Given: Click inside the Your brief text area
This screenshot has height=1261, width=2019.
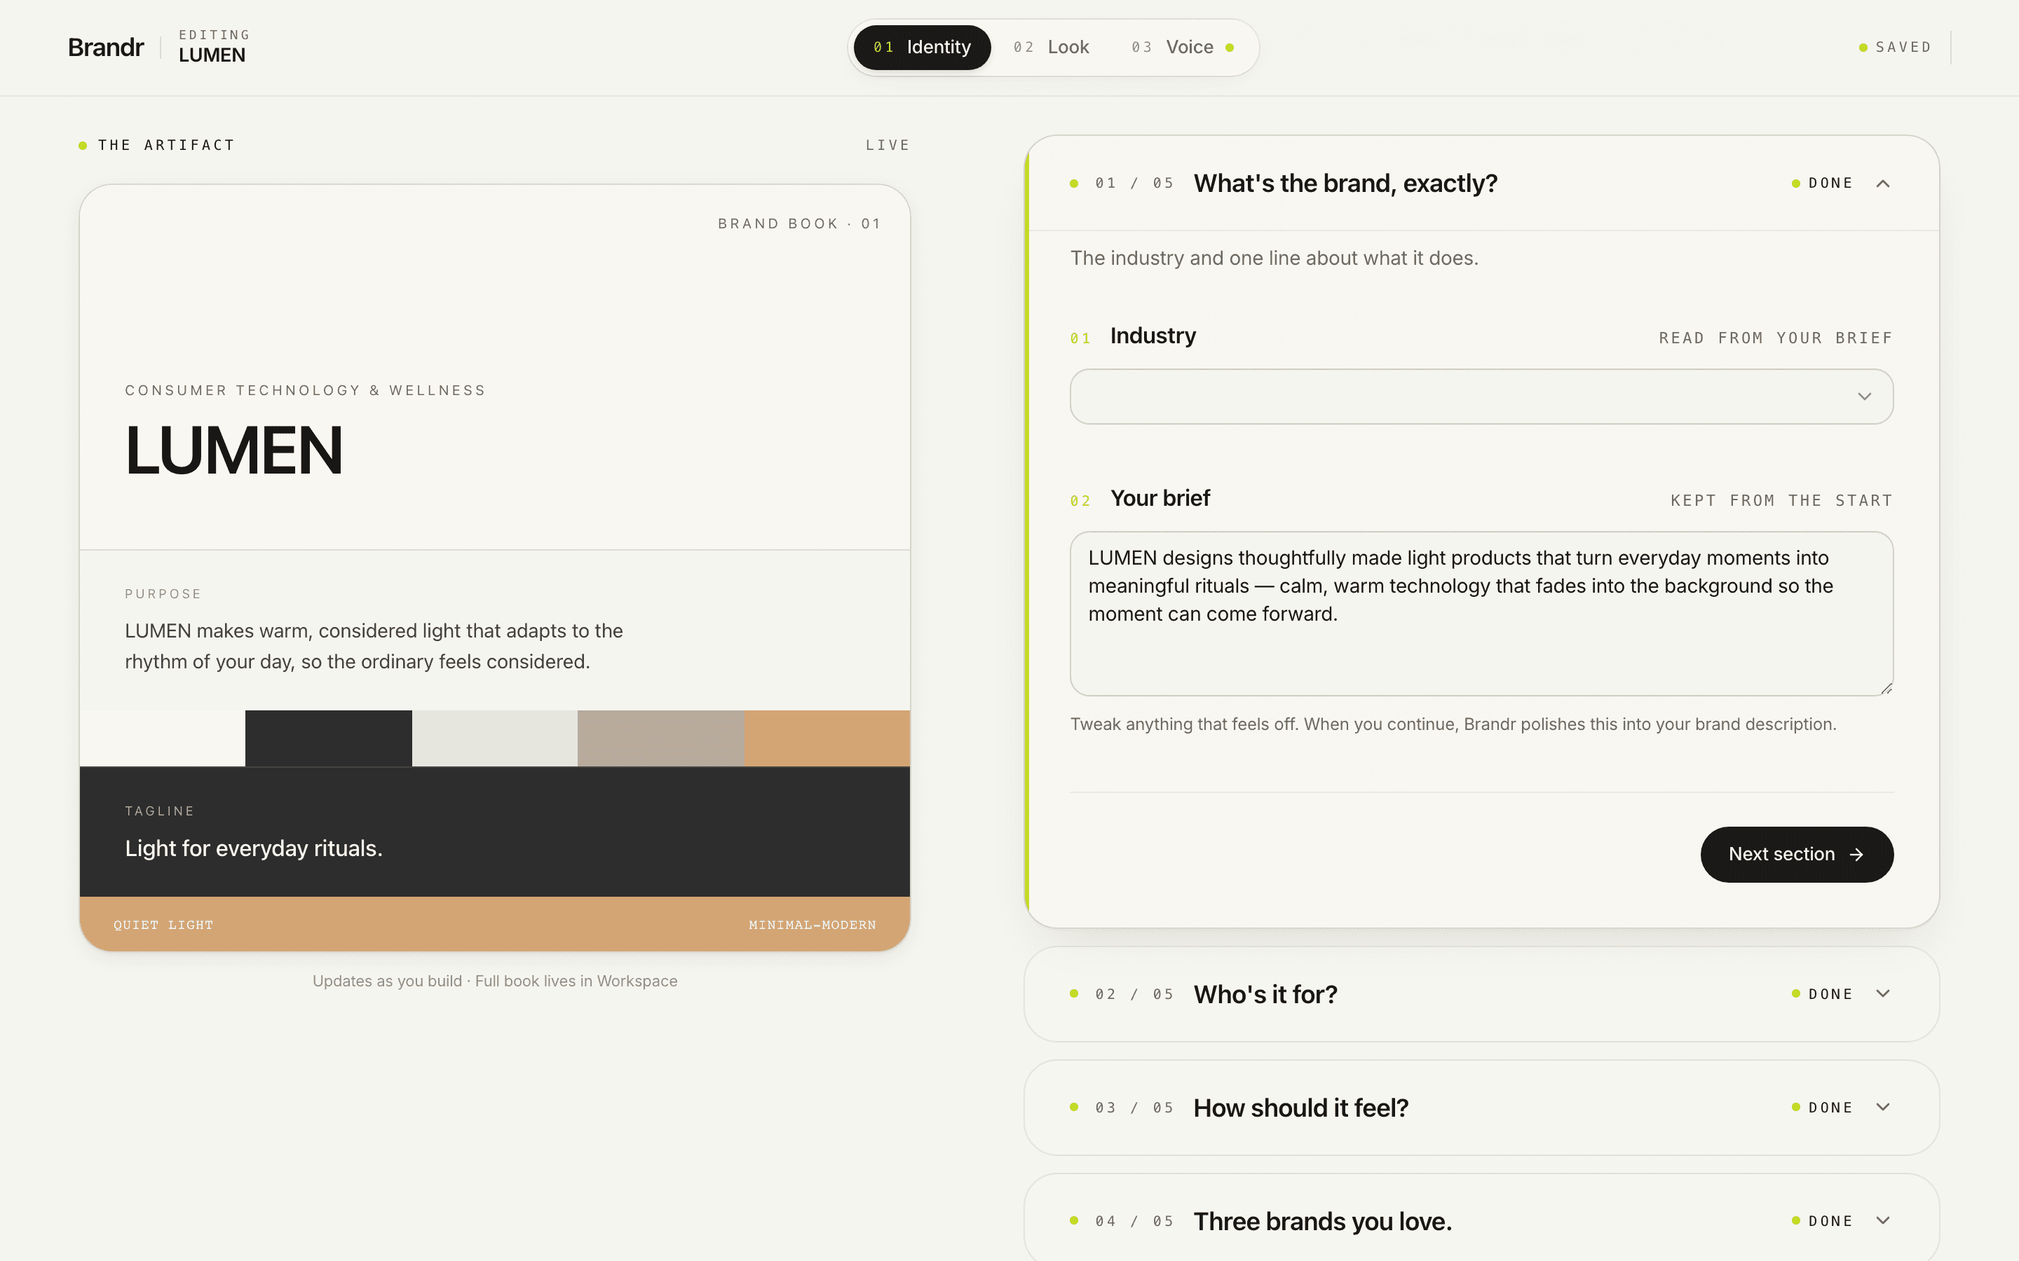Looking at the screenshot, I should (x=1481, y=613).
